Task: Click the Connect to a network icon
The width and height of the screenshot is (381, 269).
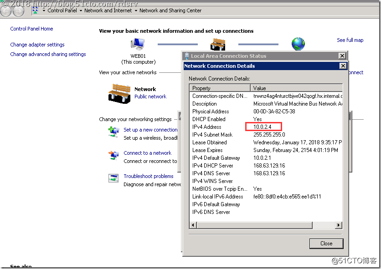Action: (x=113, y=155)
